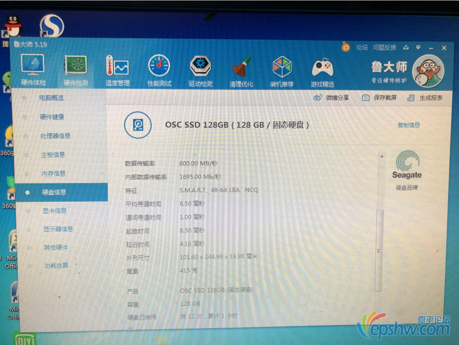
Task: Click the 外形尺寸 label
Action: [137, 258]
